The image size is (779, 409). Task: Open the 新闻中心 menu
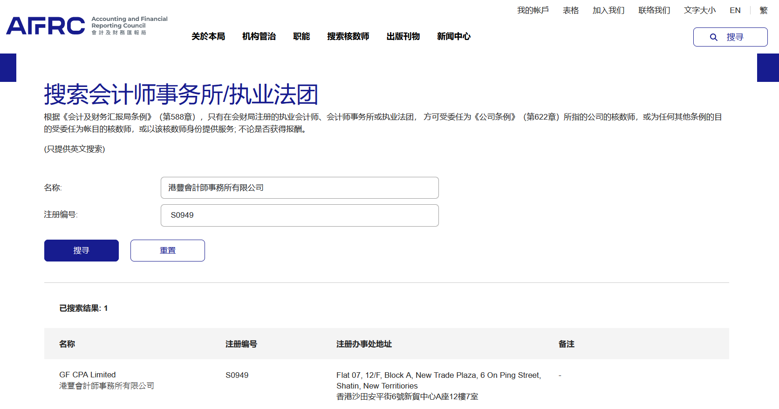453,36
